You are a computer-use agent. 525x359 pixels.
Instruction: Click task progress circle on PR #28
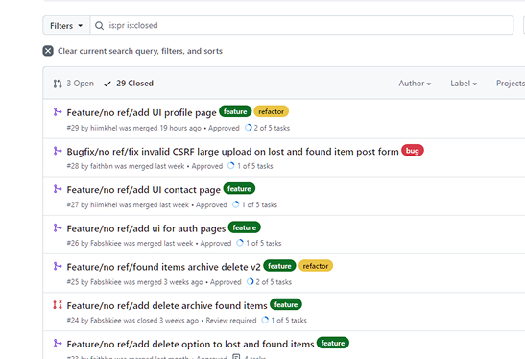[x=231, y=166]
